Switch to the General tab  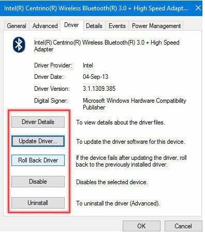click(x=17, y=26)
